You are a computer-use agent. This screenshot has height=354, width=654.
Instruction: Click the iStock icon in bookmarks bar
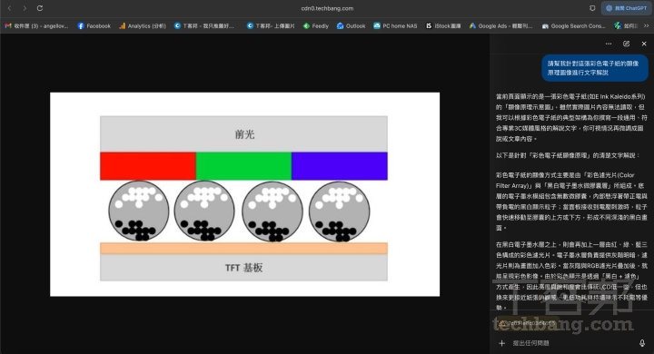click(x=429, y=25)
